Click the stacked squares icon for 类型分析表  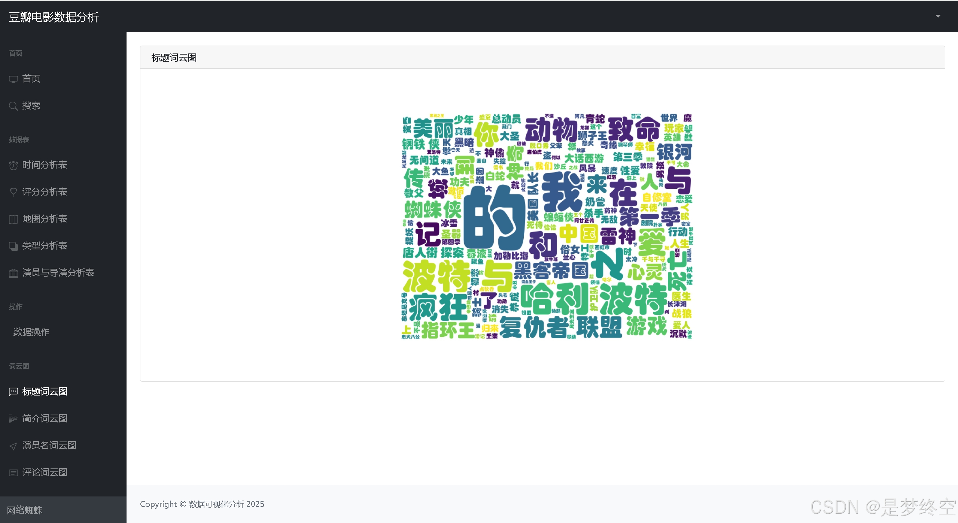pyautogui.click(x=13, y=246)
